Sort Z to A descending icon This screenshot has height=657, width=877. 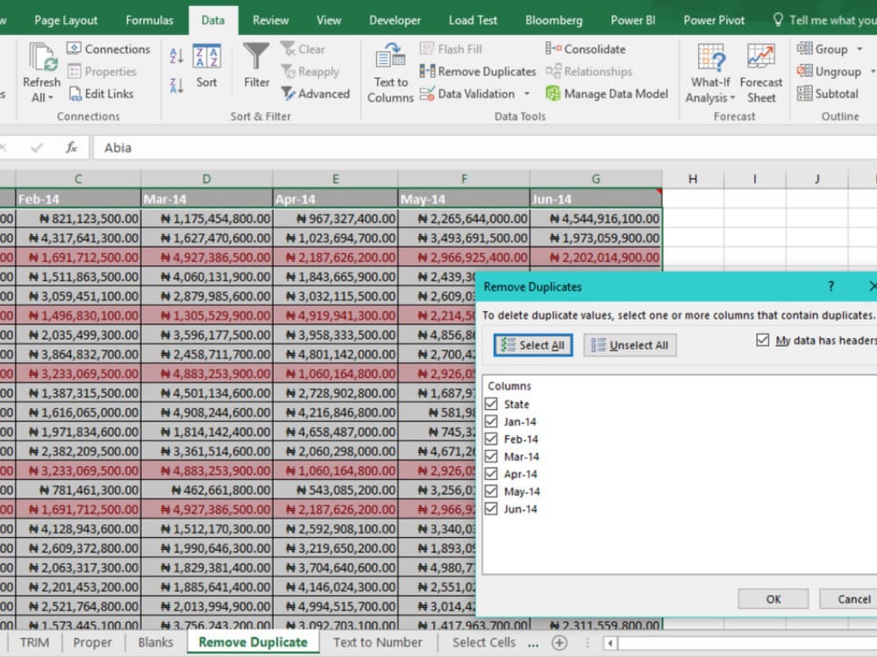[x=176, y=86]
